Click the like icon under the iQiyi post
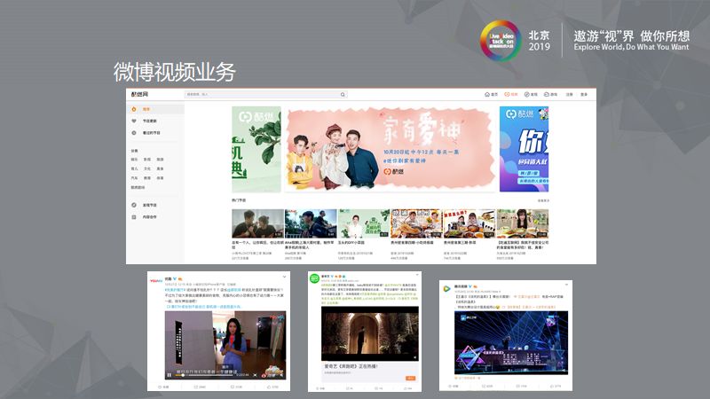The height and width of the screenshot is (399, 710). coord(406,388)
